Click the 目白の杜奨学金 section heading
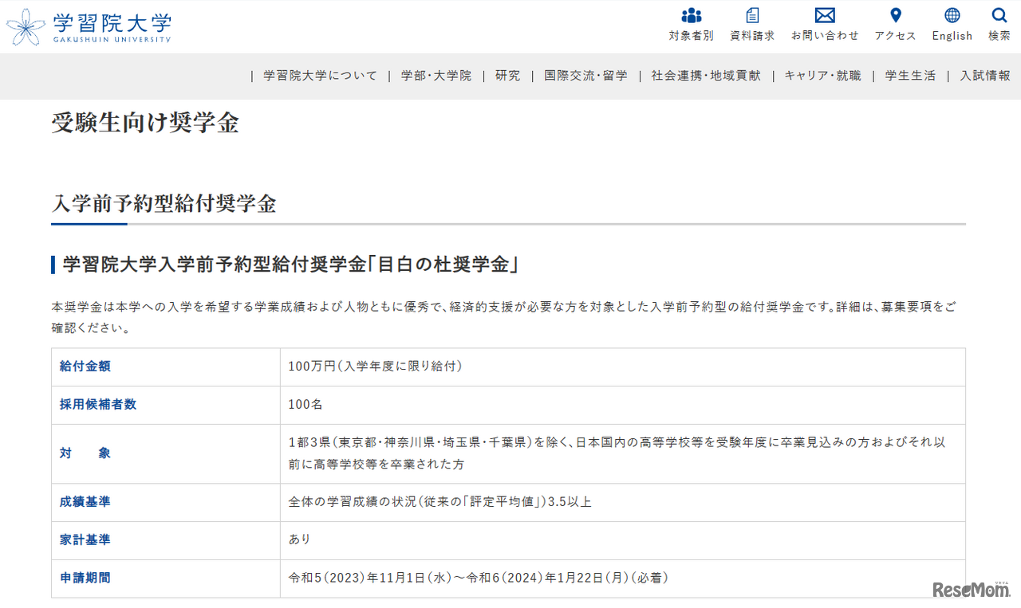Screen dimensions: 1021x608 (287, 263)
